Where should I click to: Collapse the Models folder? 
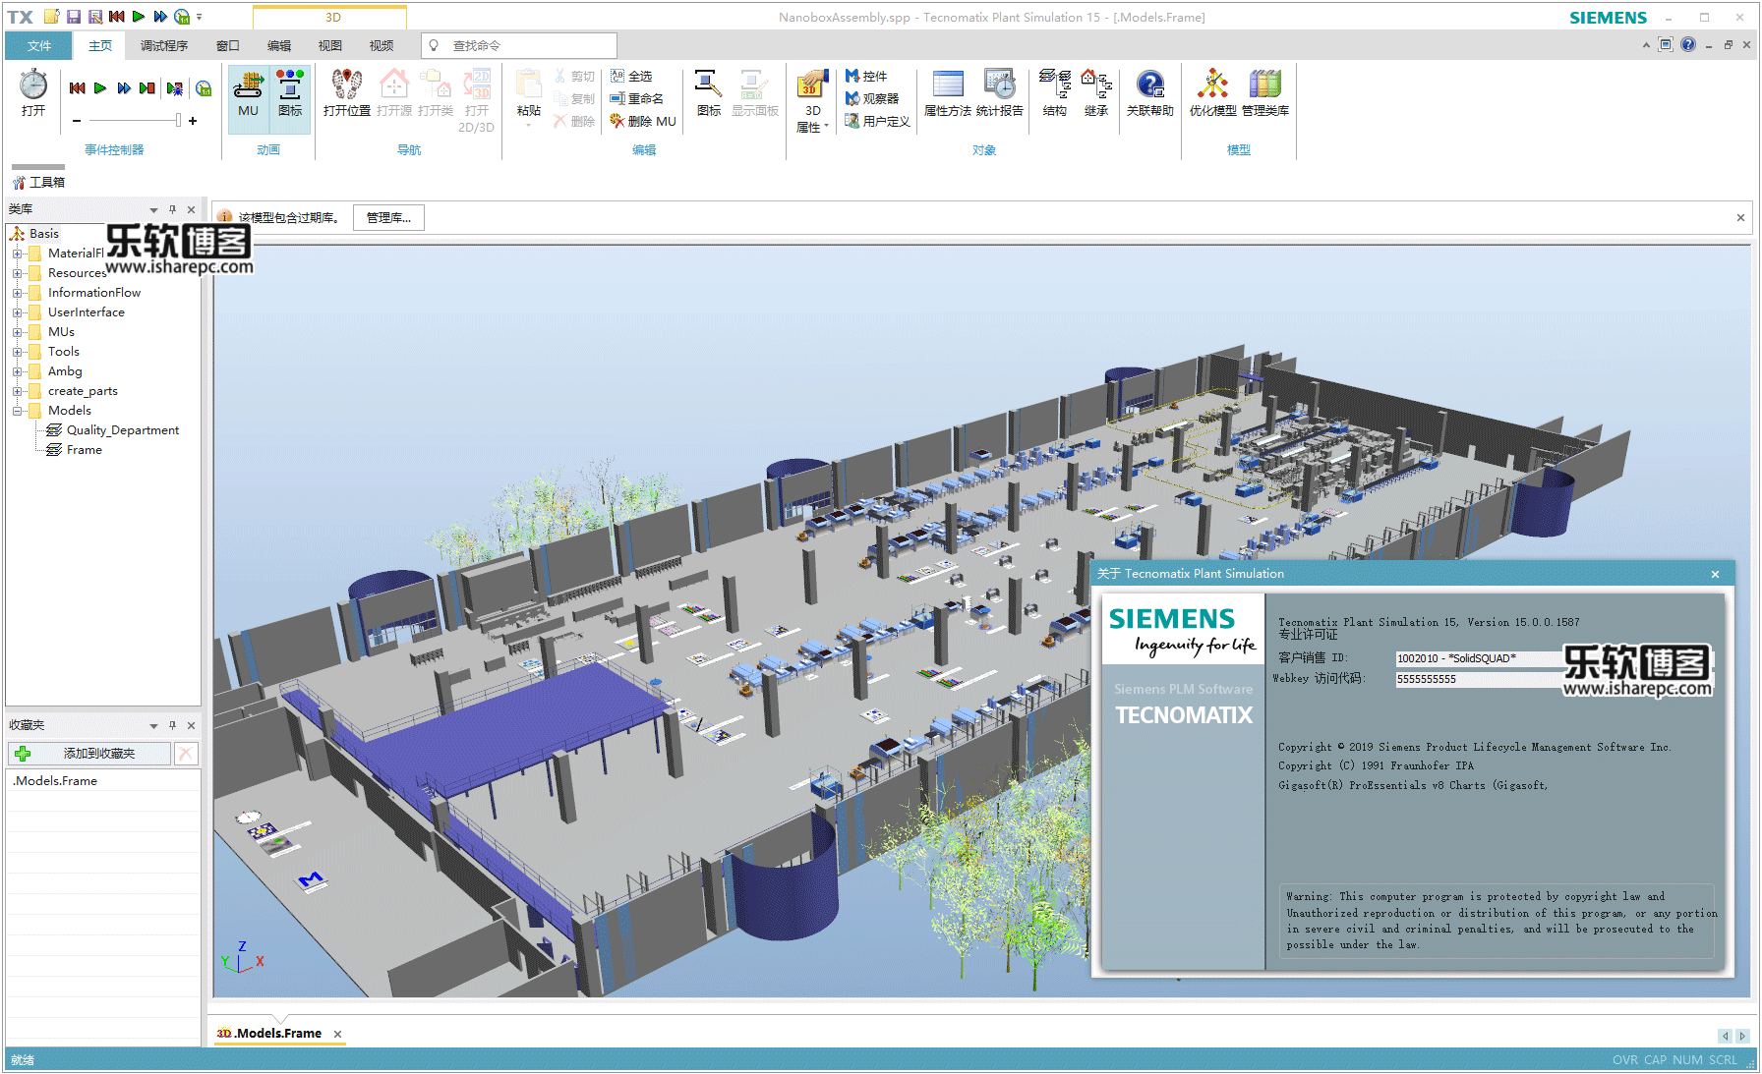pyautogui.click(x=17, y=411)
